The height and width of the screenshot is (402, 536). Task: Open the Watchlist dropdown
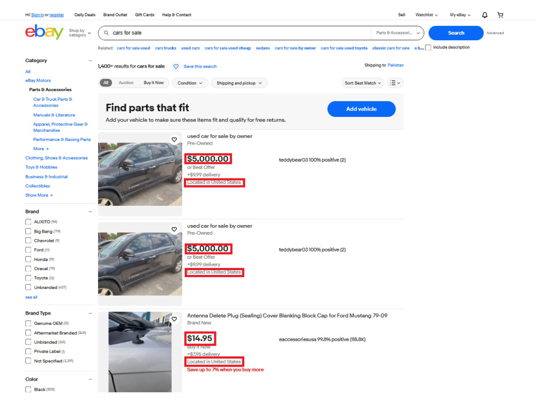(426, 14)
